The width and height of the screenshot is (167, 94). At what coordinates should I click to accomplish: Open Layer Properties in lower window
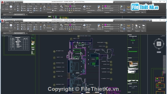pos(61,27)
